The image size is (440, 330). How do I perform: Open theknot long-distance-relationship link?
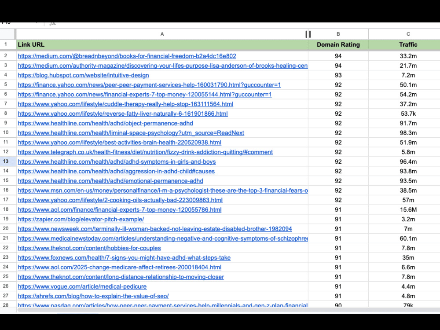coord(121,277)
